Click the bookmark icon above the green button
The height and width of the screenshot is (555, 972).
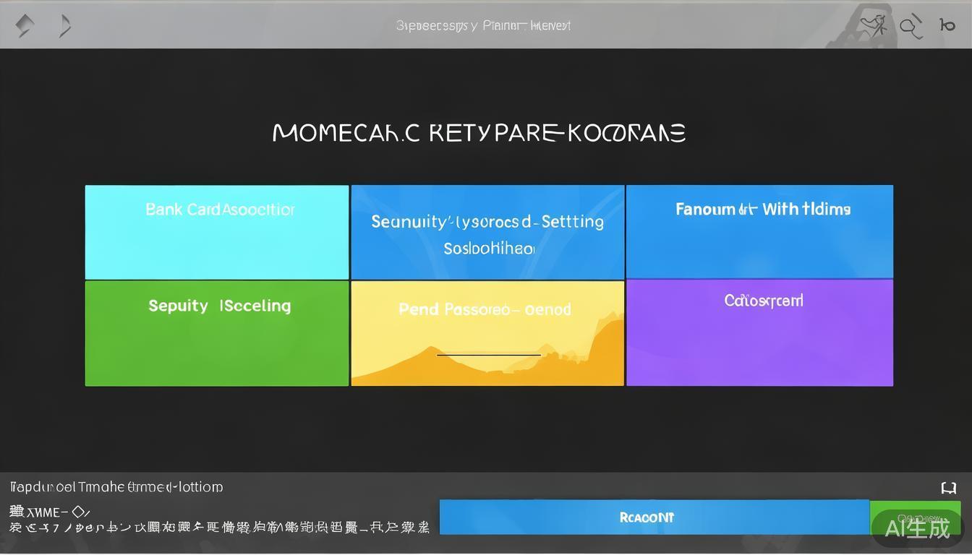point(948,489)
